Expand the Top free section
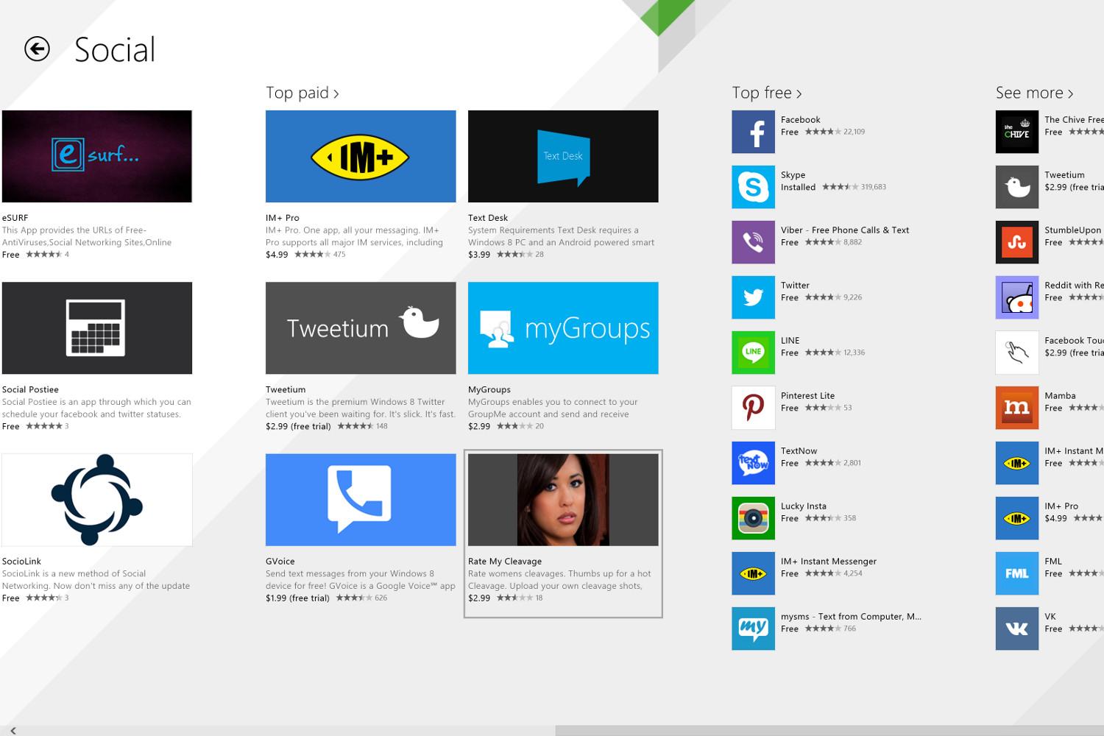 767,93
